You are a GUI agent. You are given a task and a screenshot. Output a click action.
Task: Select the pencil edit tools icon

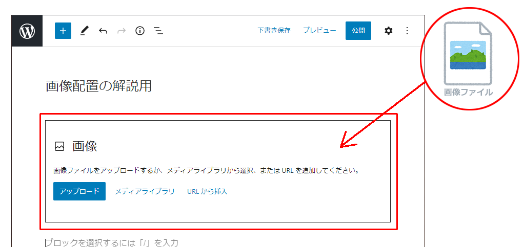point(84,31)
